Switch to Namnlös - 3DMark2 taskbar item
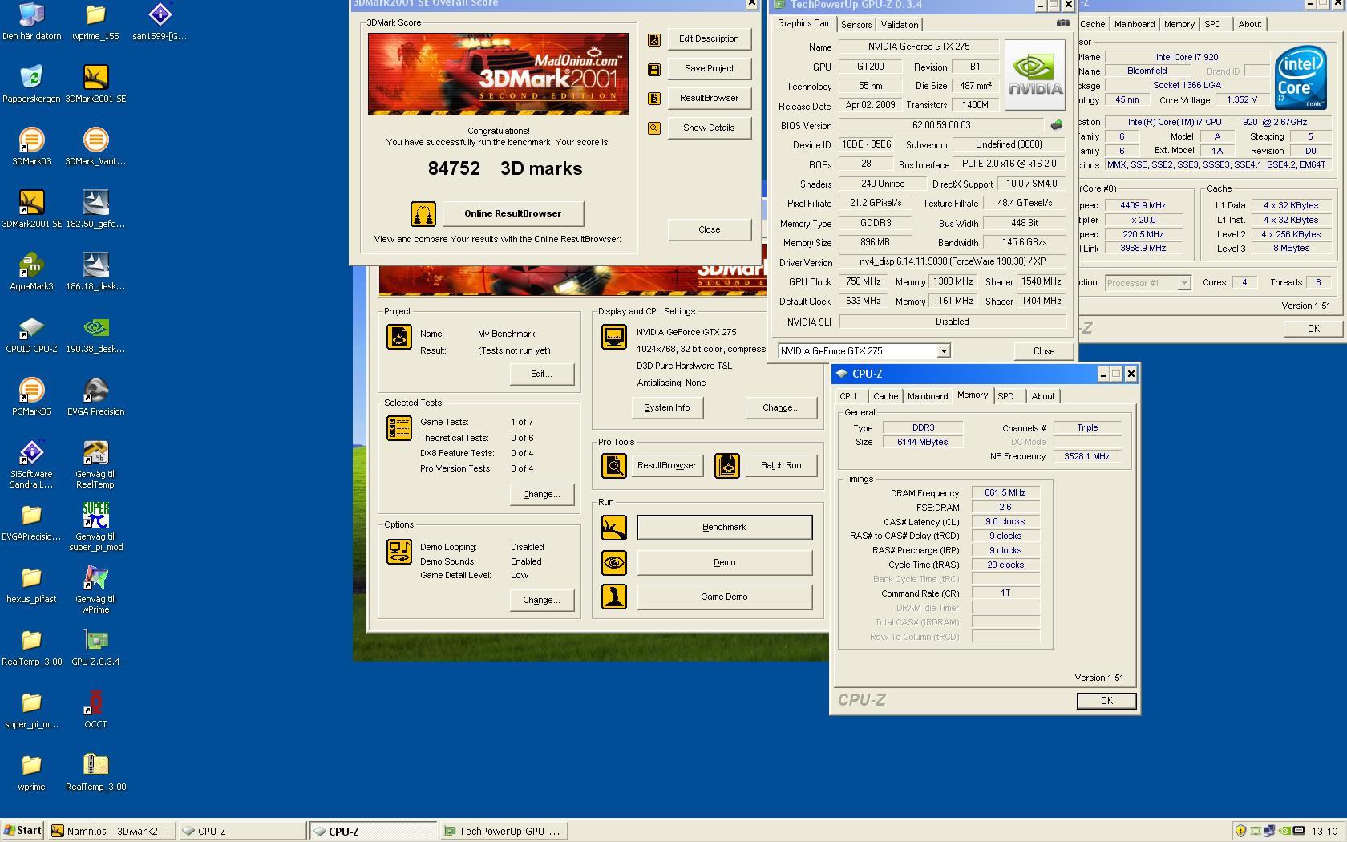1347x842 pixels. 111,831
